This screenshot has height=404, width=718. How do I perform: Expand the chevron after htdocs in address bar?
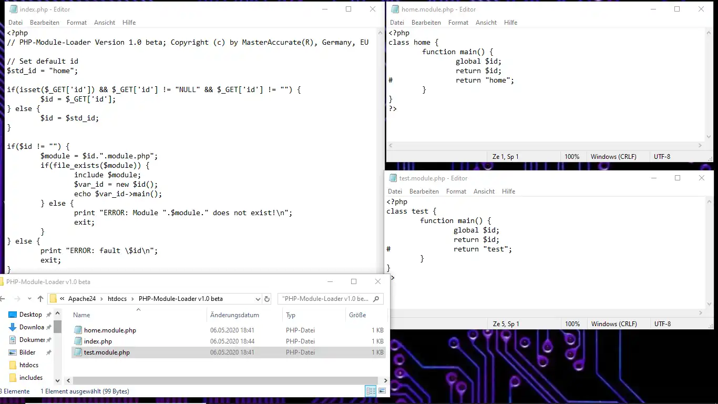pos(132,299)
